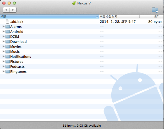
Task: Click the Alarms folder icon
Action: click(x=8, y=27)
